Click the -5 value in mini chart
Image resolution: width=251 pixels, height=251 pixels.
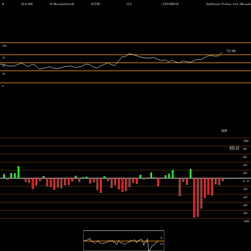pyautogui.click(x=161, y=238)
